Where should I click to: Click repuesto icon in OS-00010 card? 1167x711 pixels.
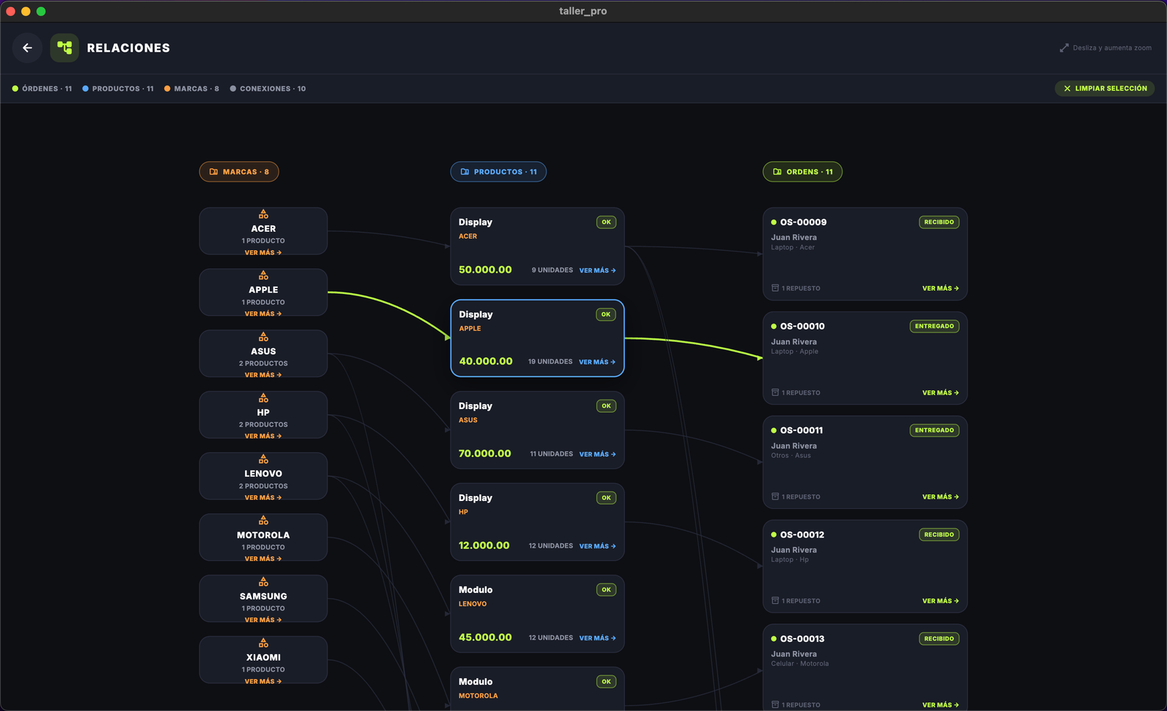tap(775, 392)
